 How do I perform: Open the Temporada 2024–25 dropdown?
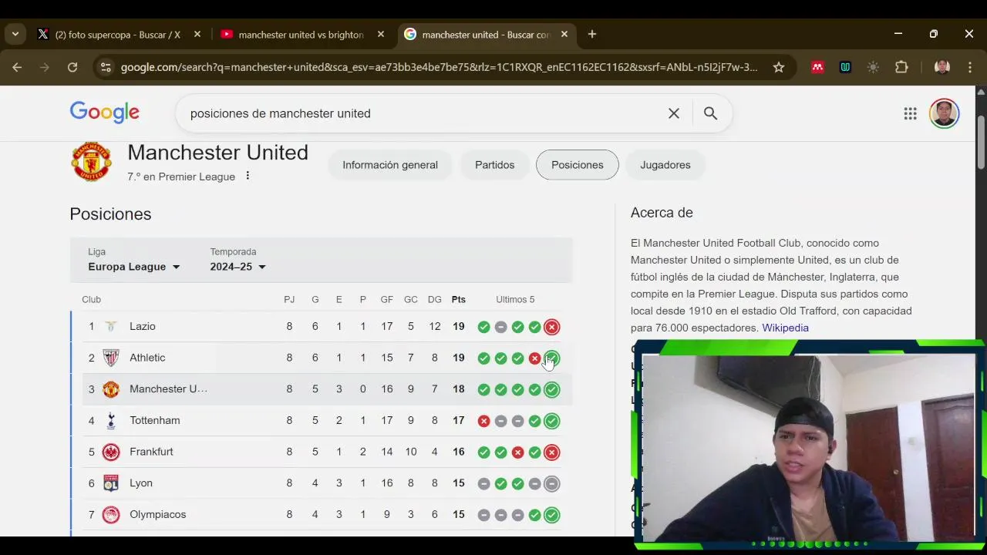click(237, 267)
